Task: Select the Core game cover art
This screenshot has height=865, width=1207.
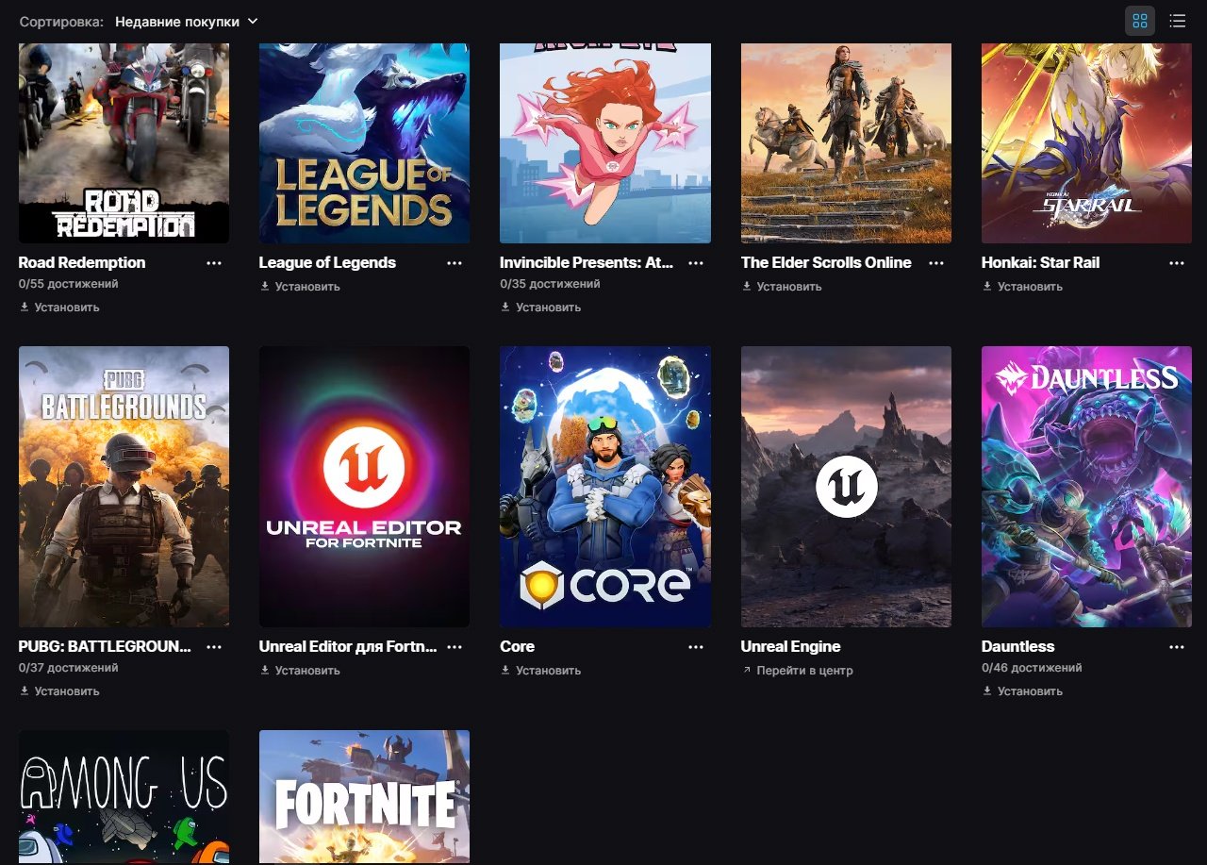Action: [x=604, y=486]
